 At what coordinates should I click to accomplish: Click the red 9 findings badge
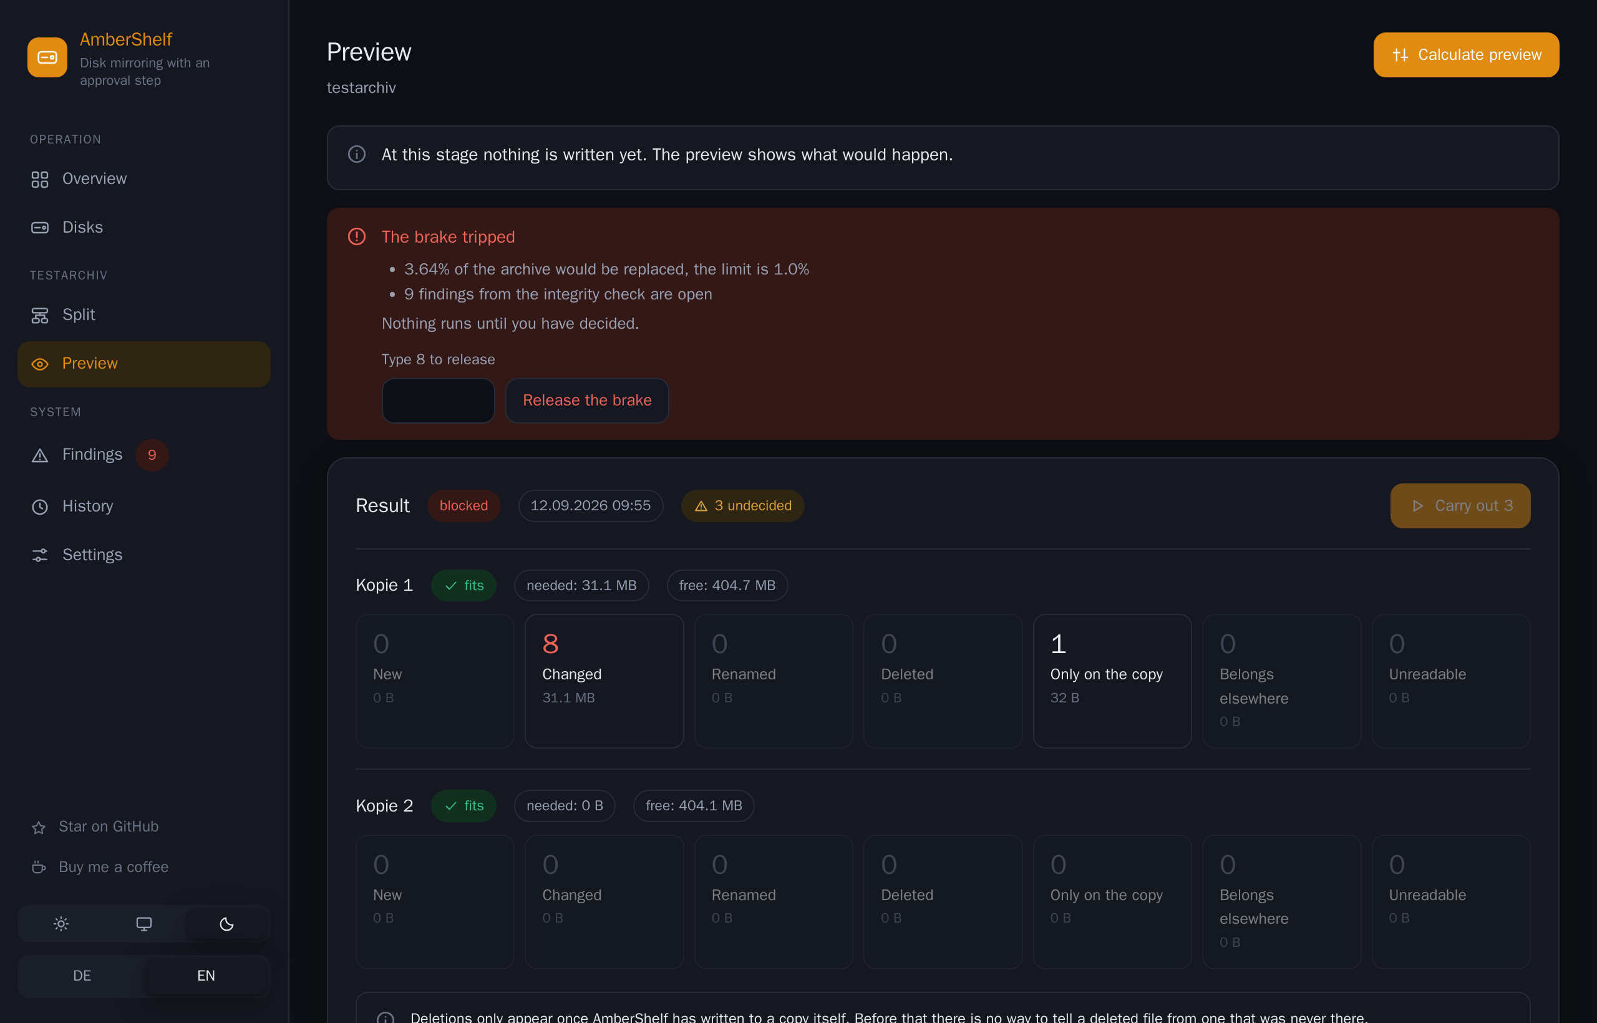pos(152,455)
